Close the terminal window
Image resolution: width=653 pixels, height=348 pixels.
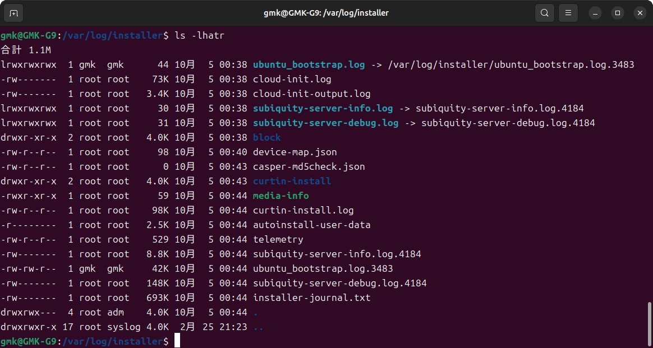640,13
